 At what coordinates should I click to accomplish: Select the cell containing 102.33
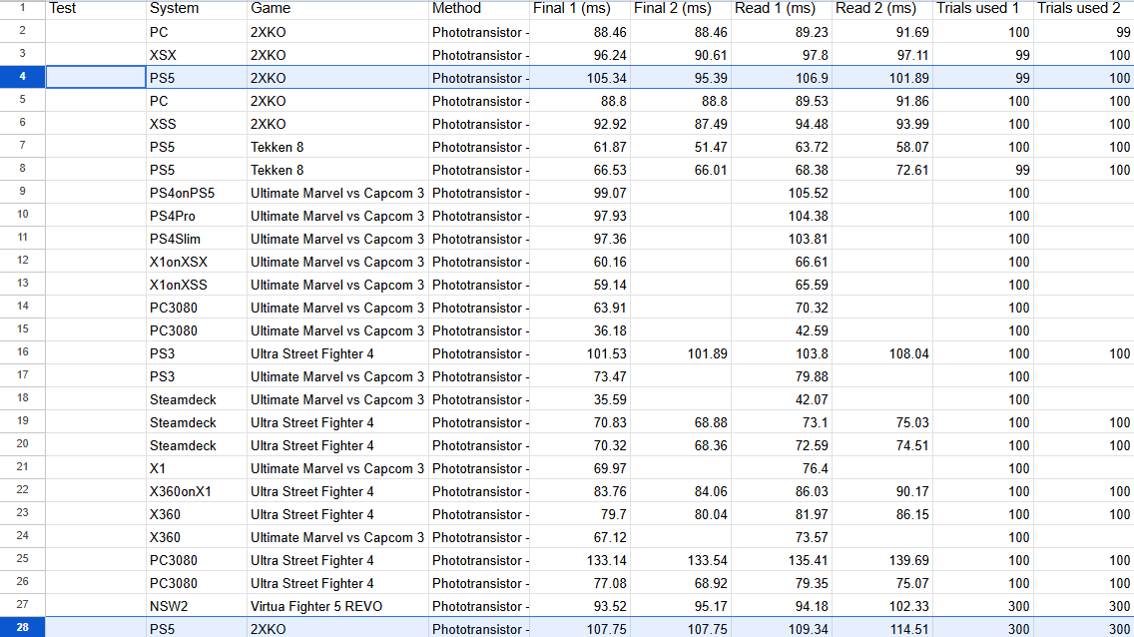(x=882, y=606)
